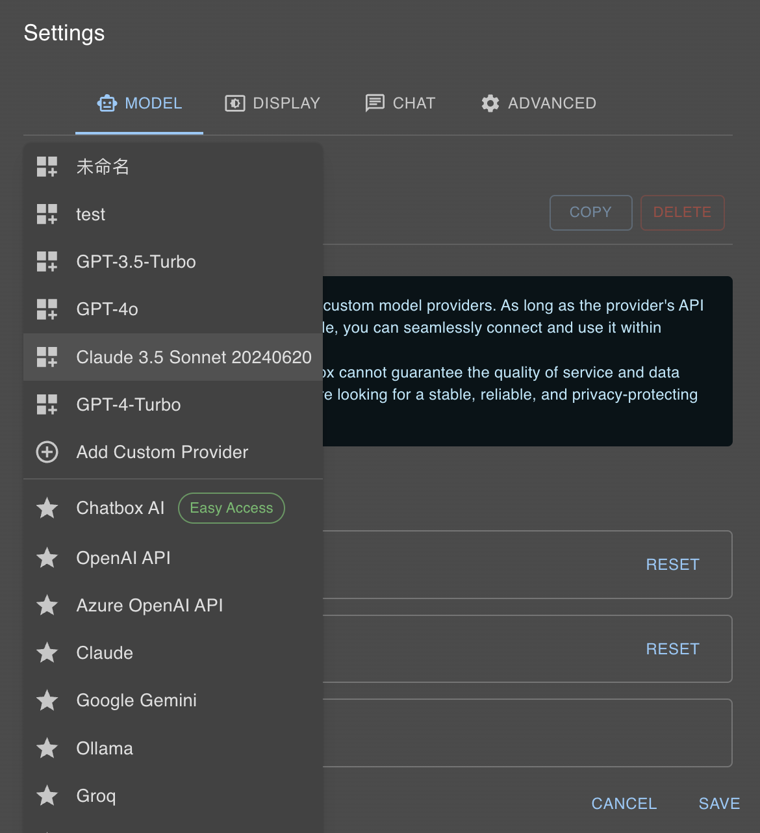Select the 未命名 custom provider
This screenshot has width=760, height=833.
pyautogui.click(x=103, y=167)
